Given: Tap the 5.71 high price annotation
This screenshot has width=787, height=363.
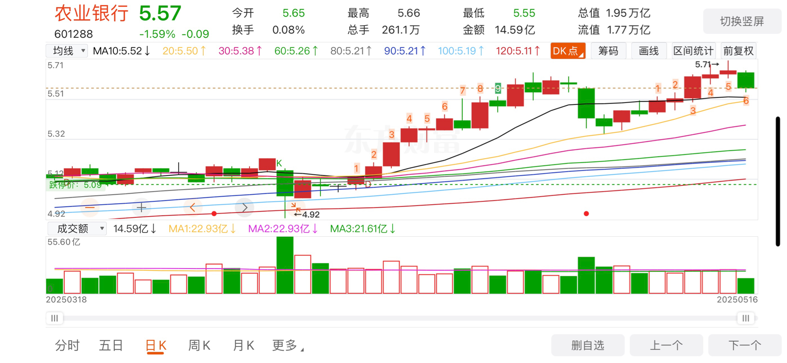Looking at the screenshot, I should click(x=707, y=64).
